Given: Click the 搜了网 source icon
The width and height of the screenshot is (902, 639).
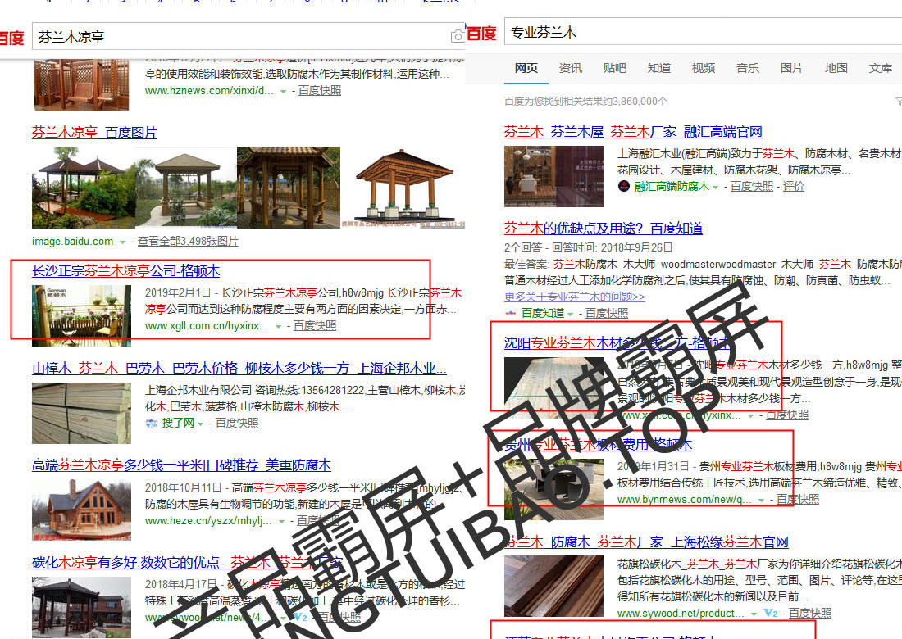Looking at the screenshot, I should pyautogui.click(x=152, y=424).
